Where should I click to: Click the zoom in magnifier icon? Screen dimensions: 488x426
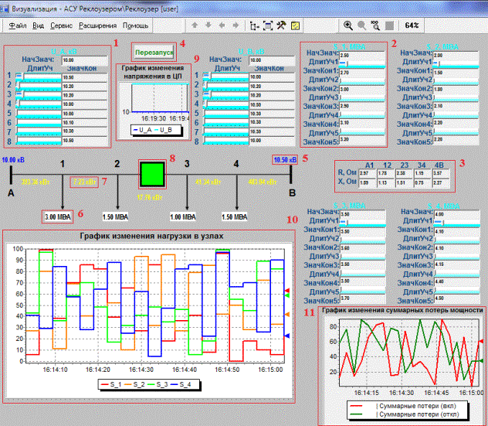[x=349, y=25]
